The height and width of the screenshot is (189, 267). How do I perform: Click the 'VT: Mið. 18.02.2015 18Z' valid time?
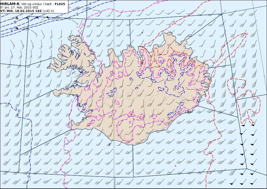(x=21, y=11)
